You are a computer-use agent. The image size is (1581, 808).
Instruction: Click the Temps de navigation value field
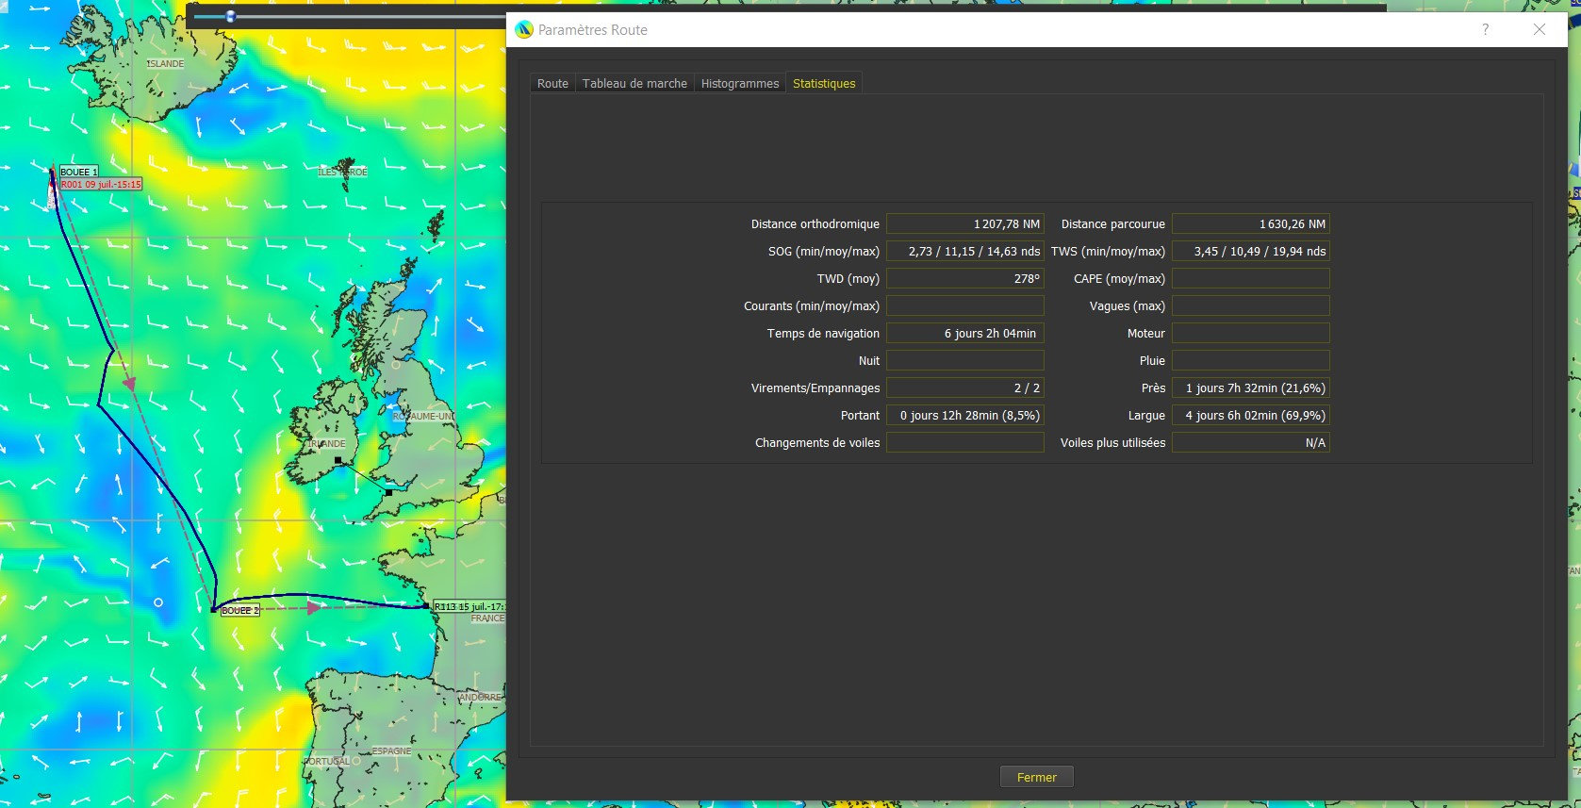pos(965,334)
